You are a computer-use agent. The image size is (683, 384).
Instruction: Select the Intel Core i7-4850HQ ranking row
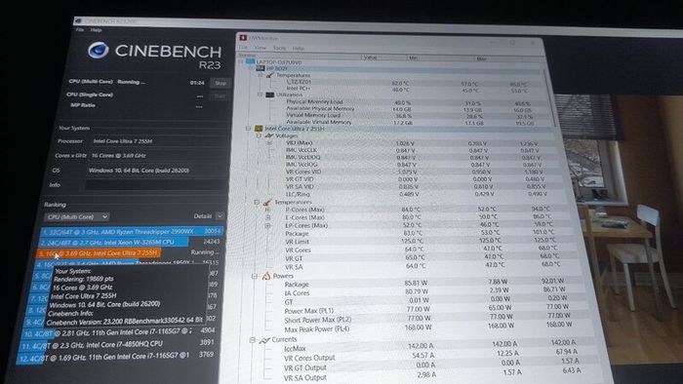click(x=116, y=344)
